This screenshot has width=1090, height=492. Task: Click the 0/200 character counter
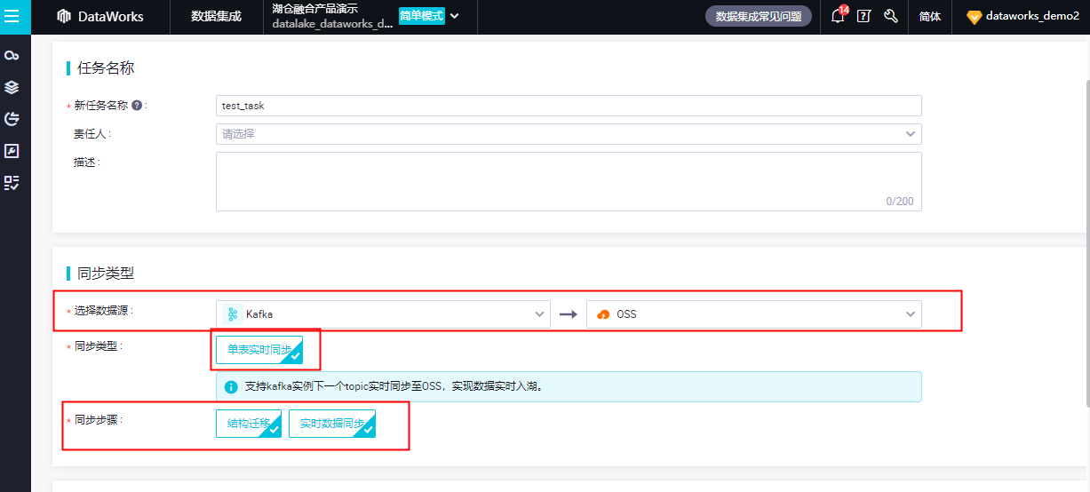click(x=899, y=202)
